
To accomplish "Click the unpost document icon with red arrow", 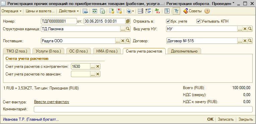I will coord(119,11).
